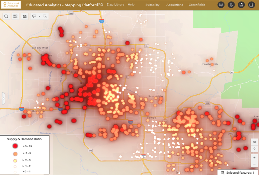Activate the select features tool
The width and height of the screenshot is (259, 175).
(34, 16)
